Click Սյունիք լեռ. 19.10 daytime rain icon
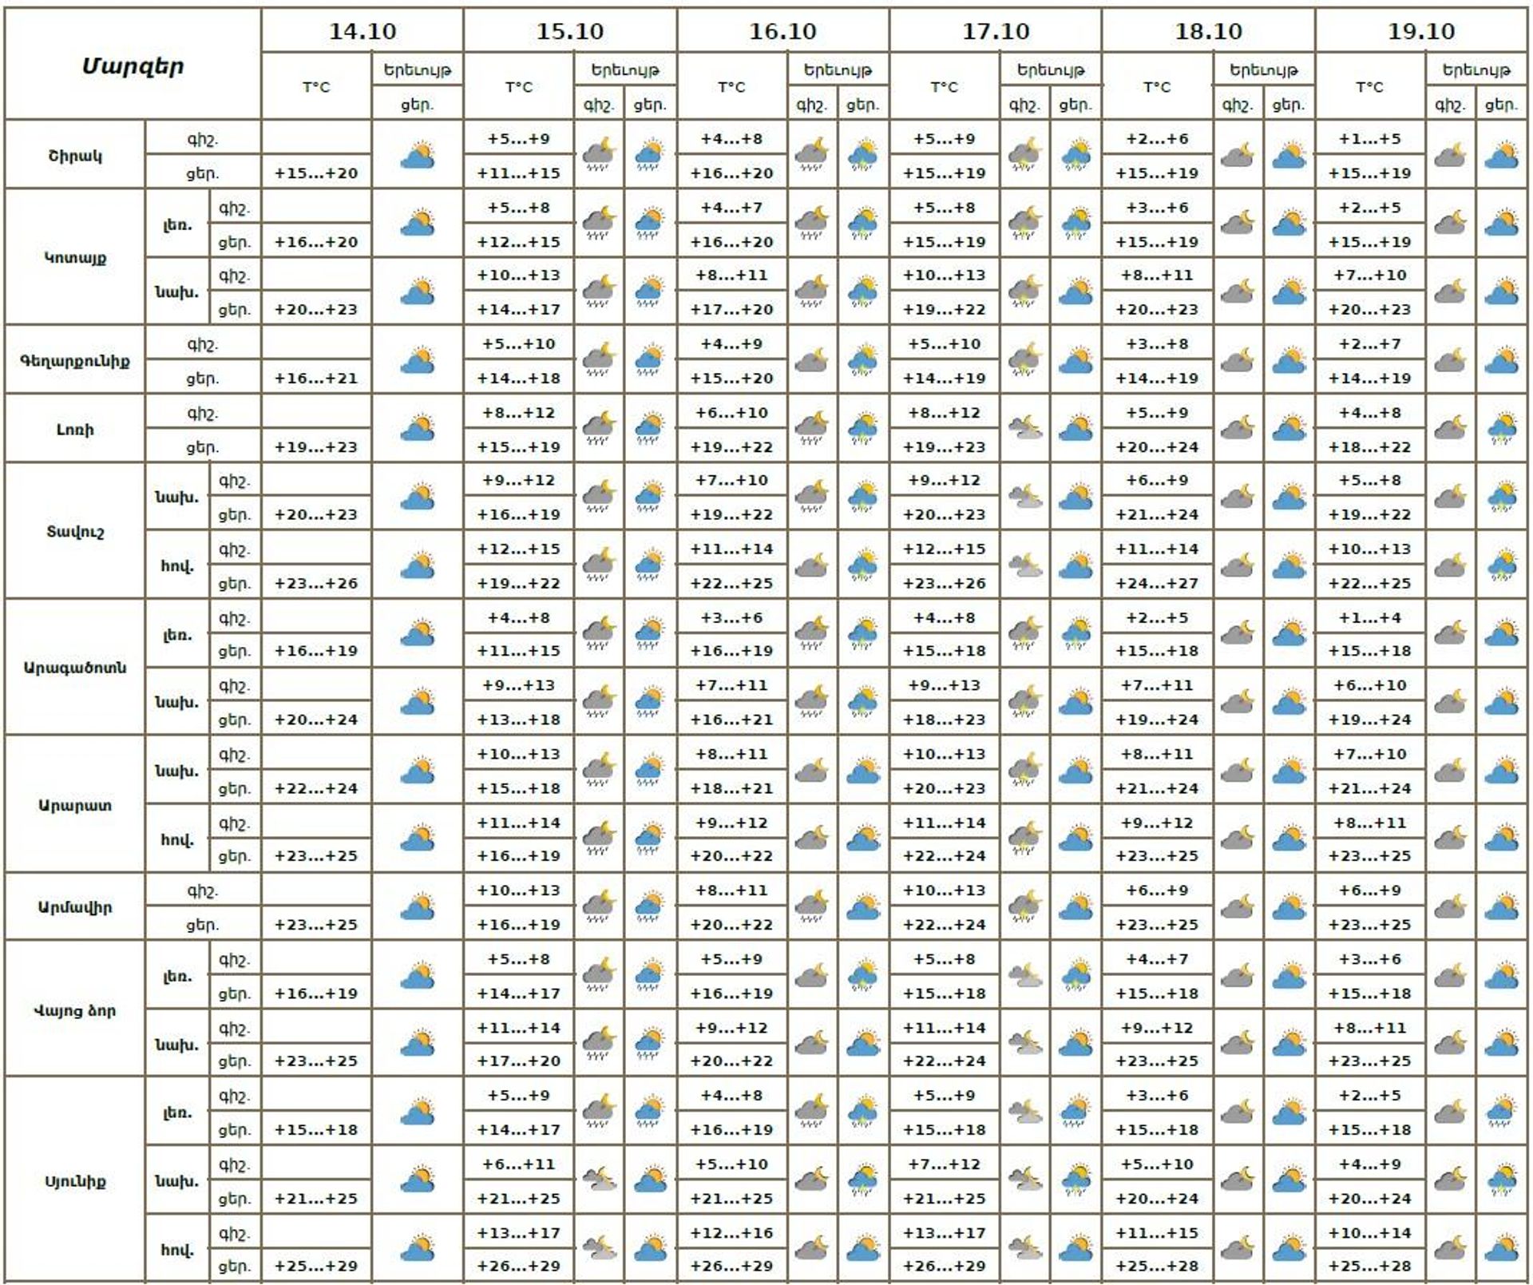 pyautogui.click(x=1502, y=1112)
